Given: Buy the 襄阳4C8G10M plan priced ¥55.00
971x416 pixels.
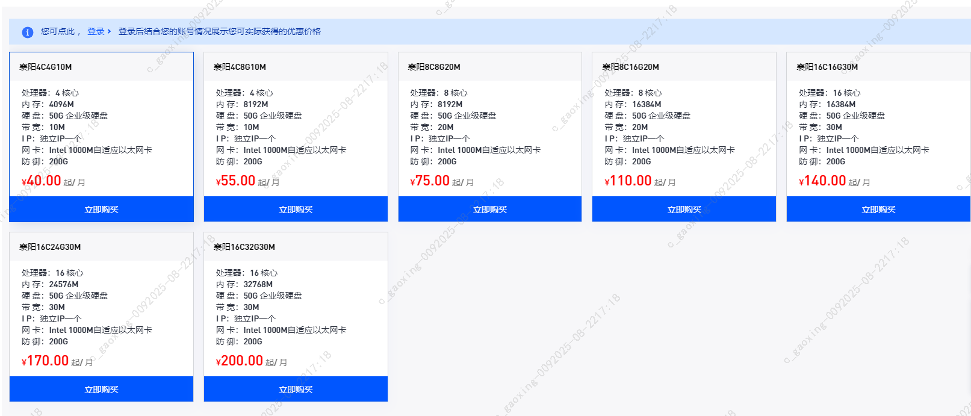Looking at the screenshot, I should [296, 210].
